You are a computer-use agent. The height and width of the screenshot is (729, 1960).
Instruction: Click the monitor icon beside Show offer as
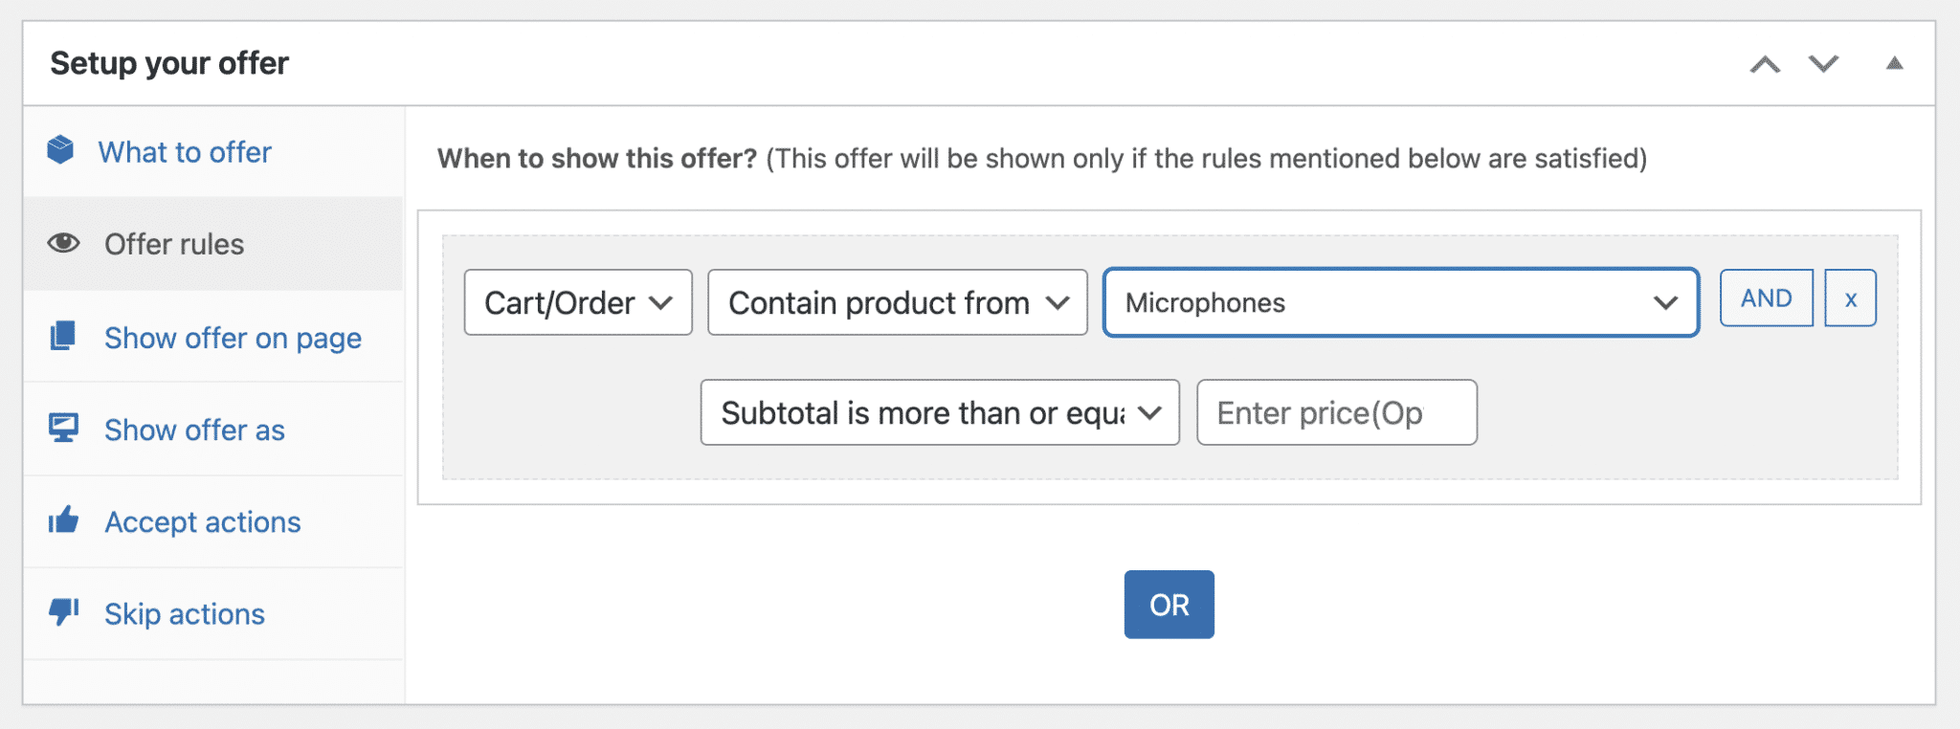pyautogui.click(x=60, y=428)
